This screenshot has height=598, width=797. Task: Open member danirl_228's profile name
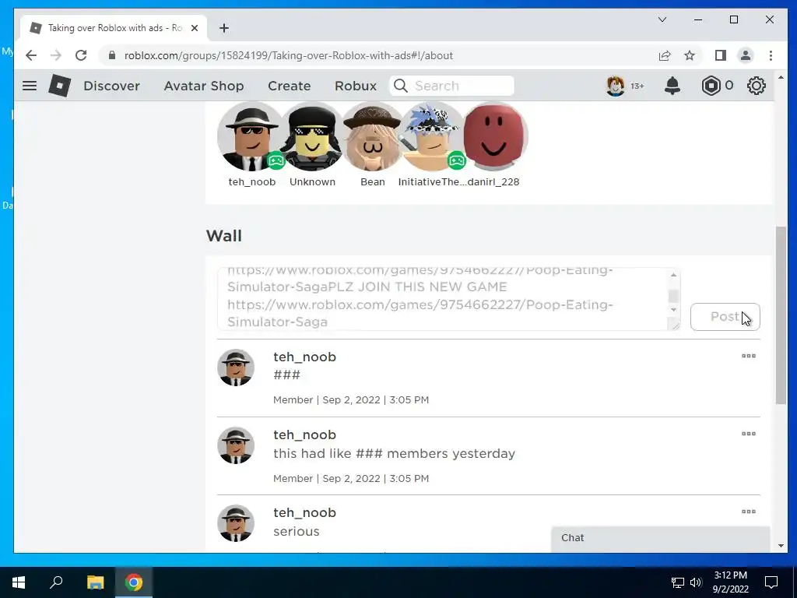pos(493,181)
